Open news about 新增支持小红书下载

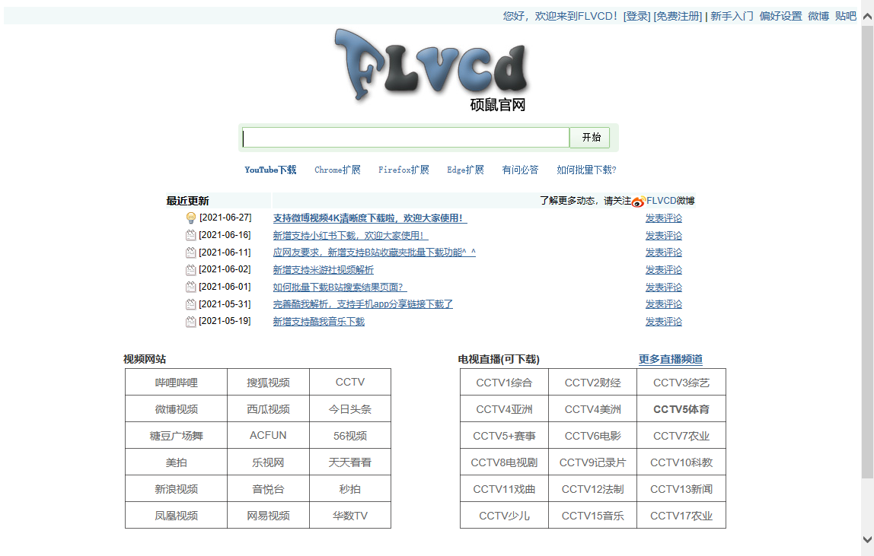(x=351, y=236)
